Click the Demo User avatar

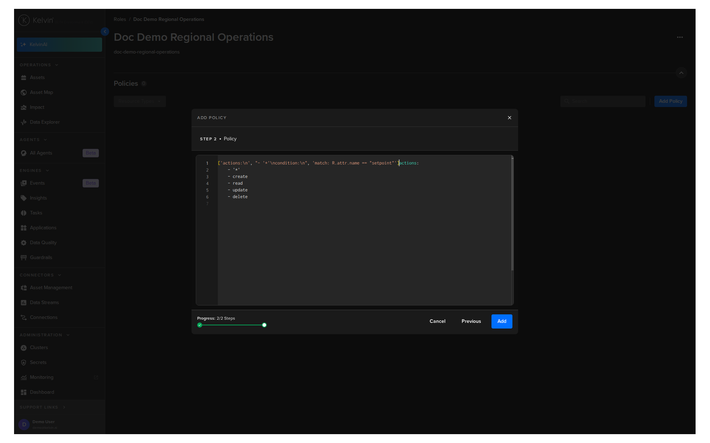pyautogui.click(x=24, y=425)
